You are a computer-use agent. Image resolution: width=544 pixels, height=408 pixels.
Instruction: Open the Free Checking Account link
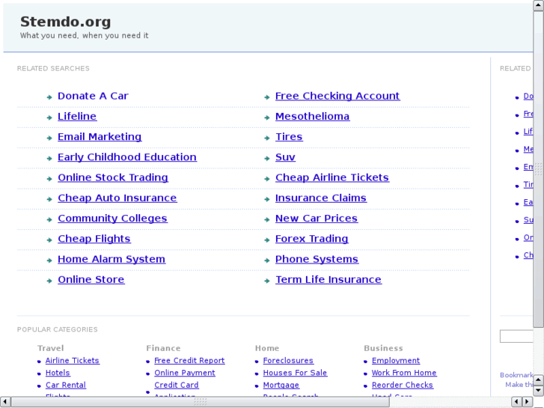tap(337, 96)
